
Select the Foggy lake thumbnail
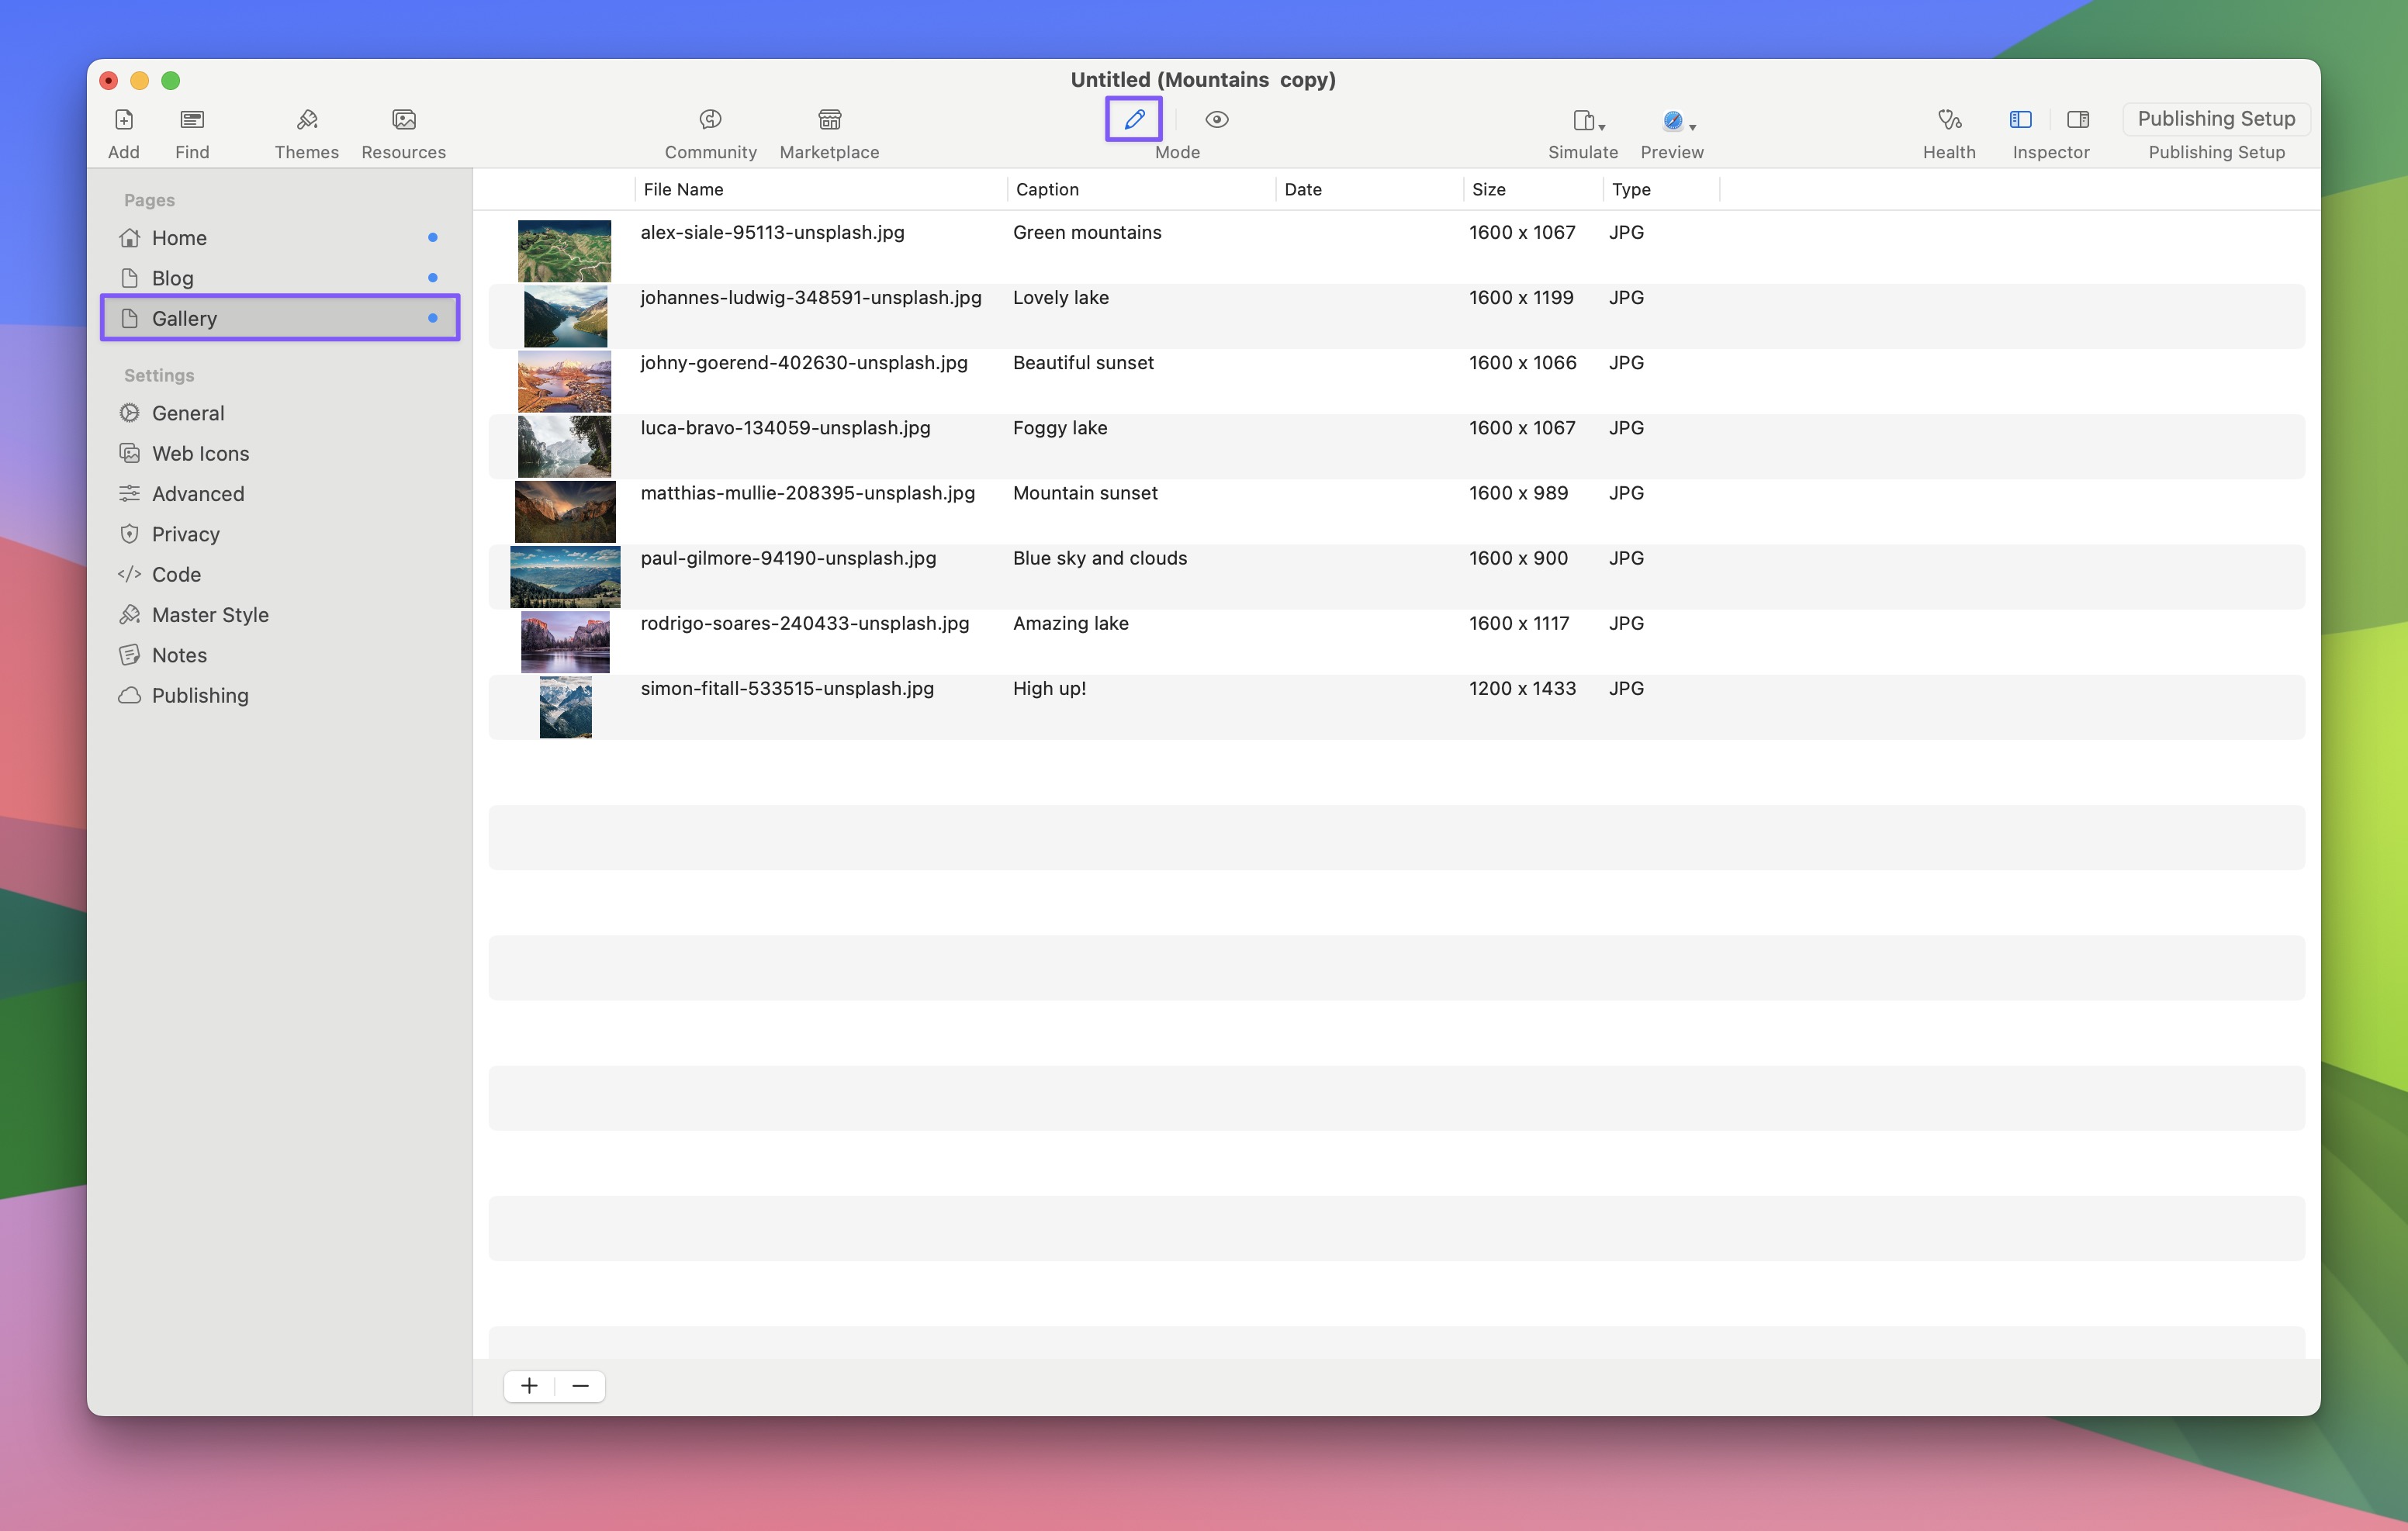(565, 446)
